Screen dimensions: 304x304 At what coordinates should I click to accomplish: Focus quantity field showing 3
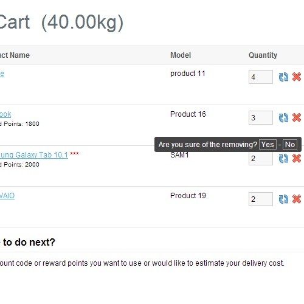261,118
